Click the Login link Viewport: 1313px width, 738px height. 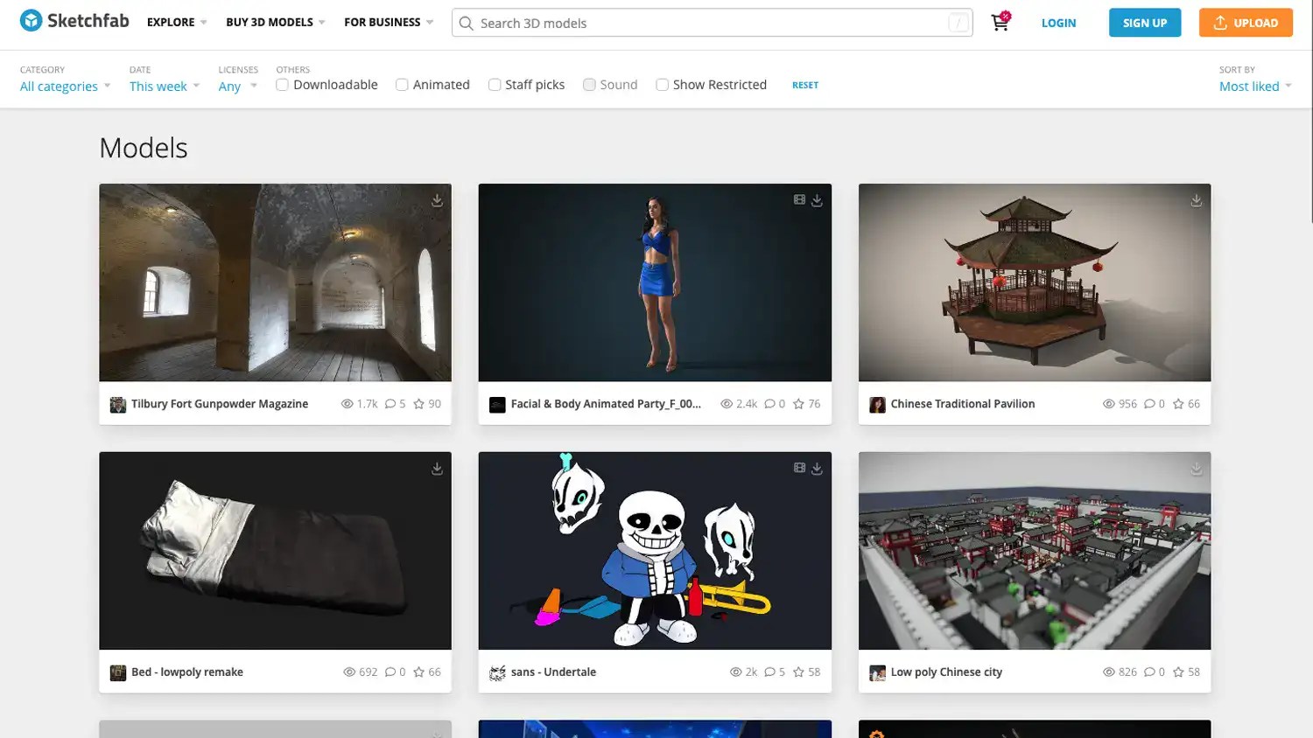click(x=1058, y=23)
